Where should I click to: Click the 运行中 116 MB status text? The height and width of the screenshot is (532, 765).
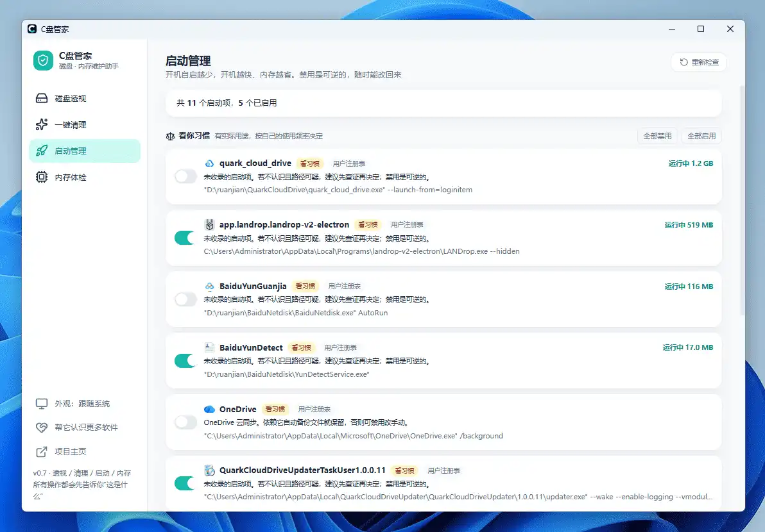(x=689, y=287)
